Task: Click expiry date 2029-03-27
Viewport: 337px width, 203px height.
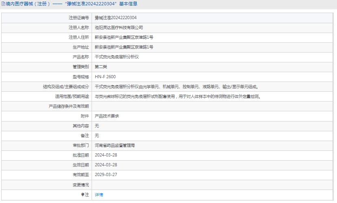Action: (x=106, y=175)
